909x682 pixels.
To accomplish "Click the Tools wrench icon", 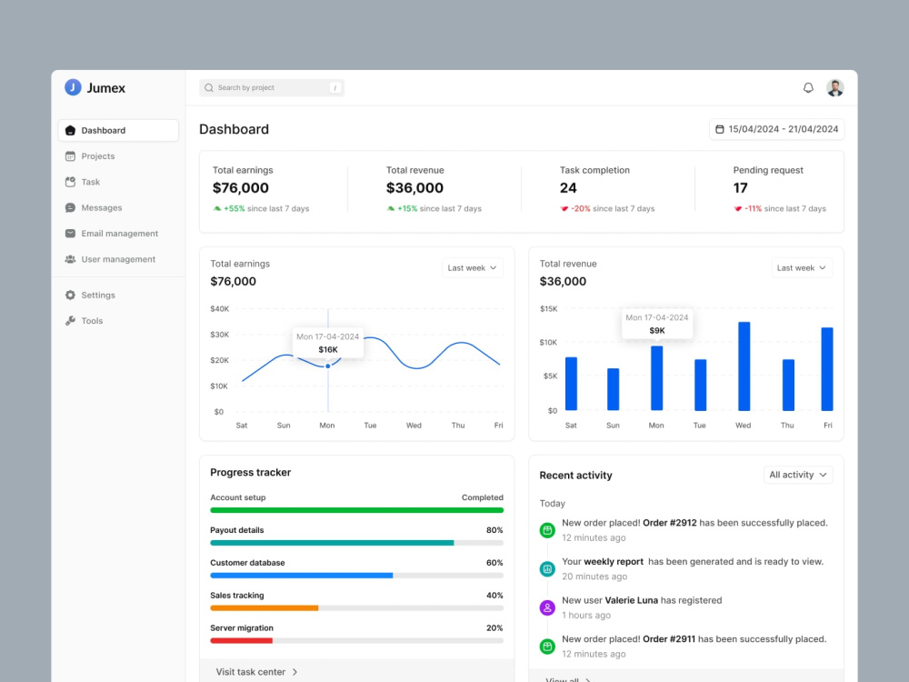I will pyautogui.click(x=70, y=321).
